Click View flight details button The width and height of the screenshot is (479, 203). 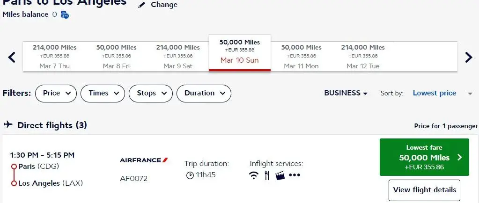(x=424, y=190)
